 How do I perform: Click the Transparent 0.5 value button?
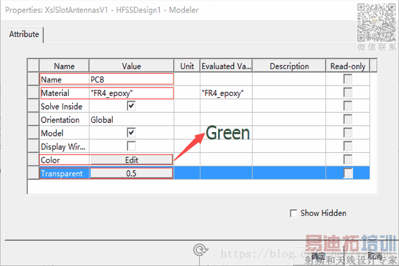(132, 173)
